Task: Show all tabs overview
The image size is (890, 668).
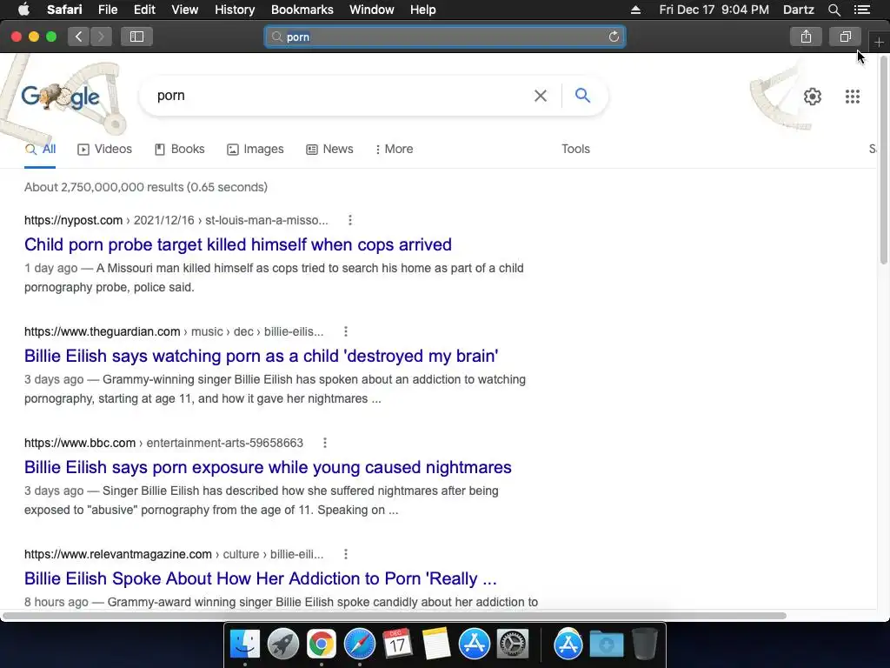Action: click(845, 37)
